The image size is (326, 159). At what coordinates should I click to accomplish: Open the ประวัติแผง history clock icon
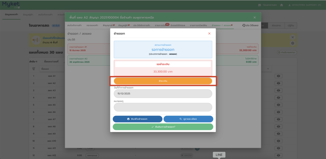click(244, 25)
